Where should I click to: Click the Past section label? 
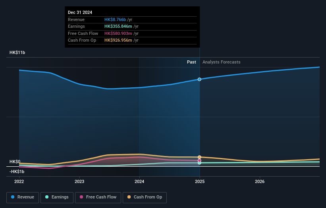click(191, 62)
